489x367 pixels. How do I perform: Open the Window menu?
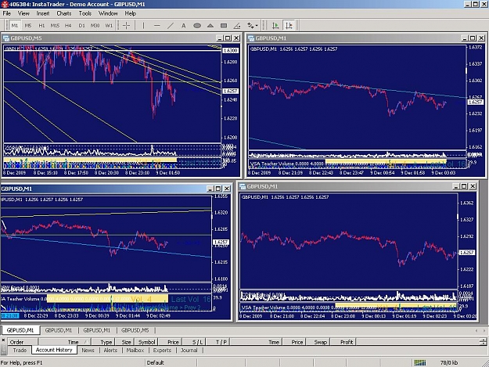point(108,13)
